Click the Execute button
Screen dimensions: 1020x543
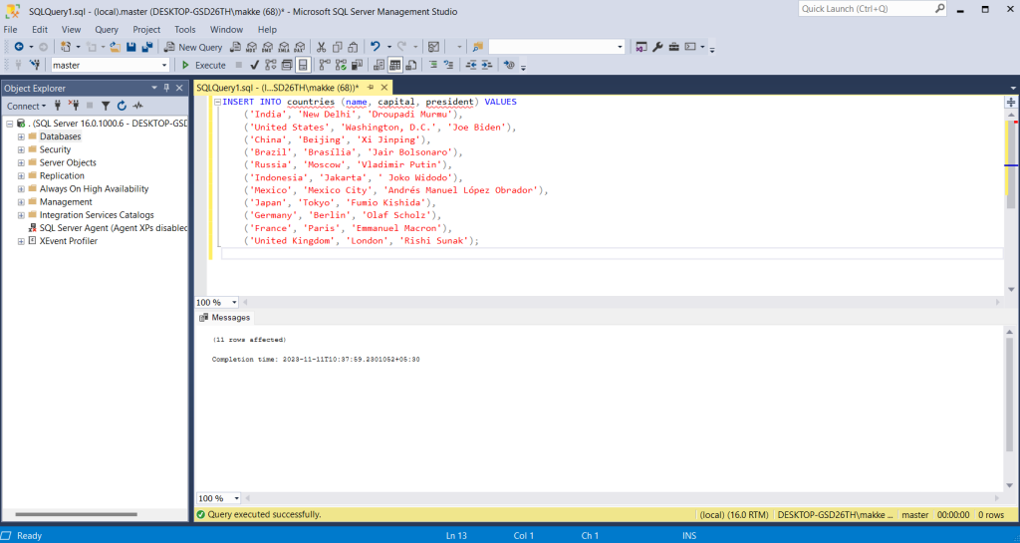(203, 65)
